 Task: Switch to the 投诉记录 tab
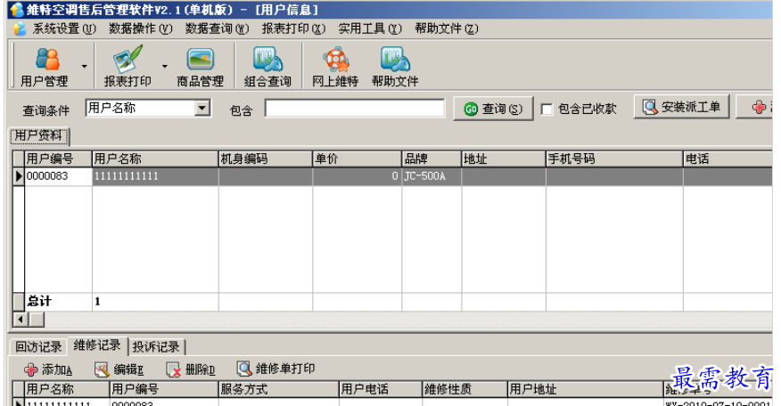(x=156, y=347)
